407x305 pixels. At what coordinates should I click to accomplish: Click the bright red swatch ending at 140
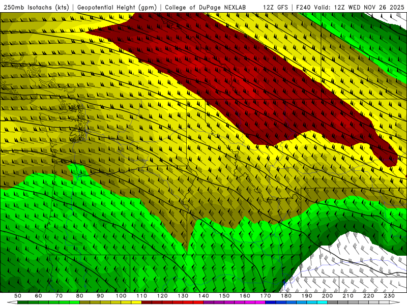(x=198, y=302)
